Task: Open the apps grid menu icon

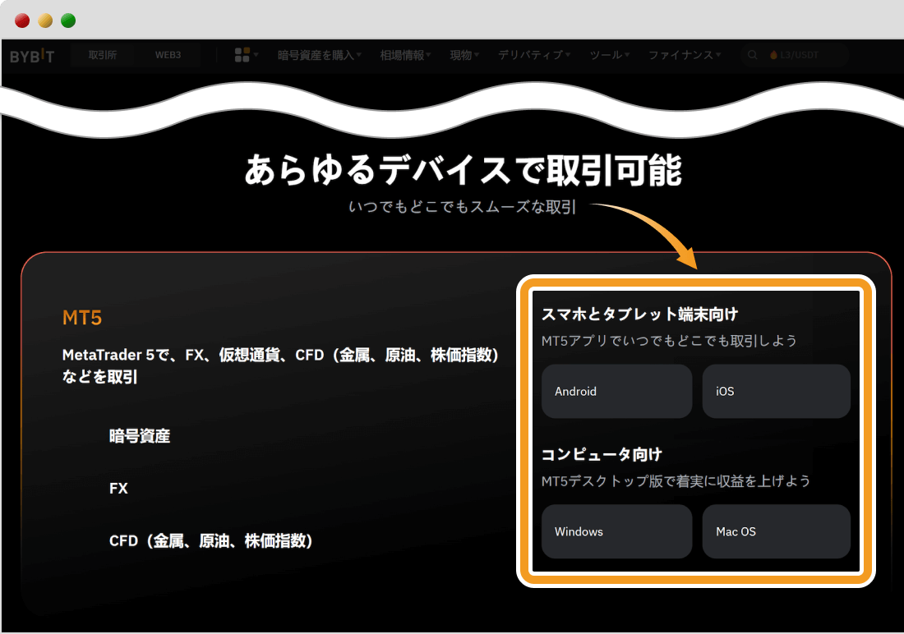Action: click(x=242, y=55)
